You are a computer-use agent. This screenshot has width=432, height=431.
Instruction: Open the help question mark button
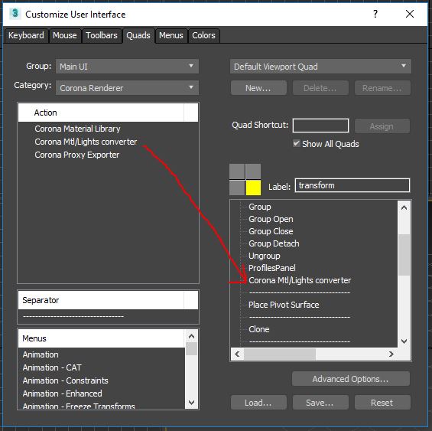pyautogui.click(x=375, y=14)
